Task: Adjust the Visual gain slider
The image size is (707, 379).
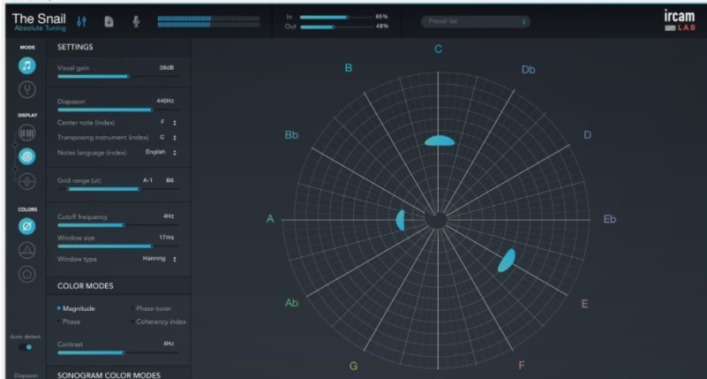Action: (x=117, y=76)
